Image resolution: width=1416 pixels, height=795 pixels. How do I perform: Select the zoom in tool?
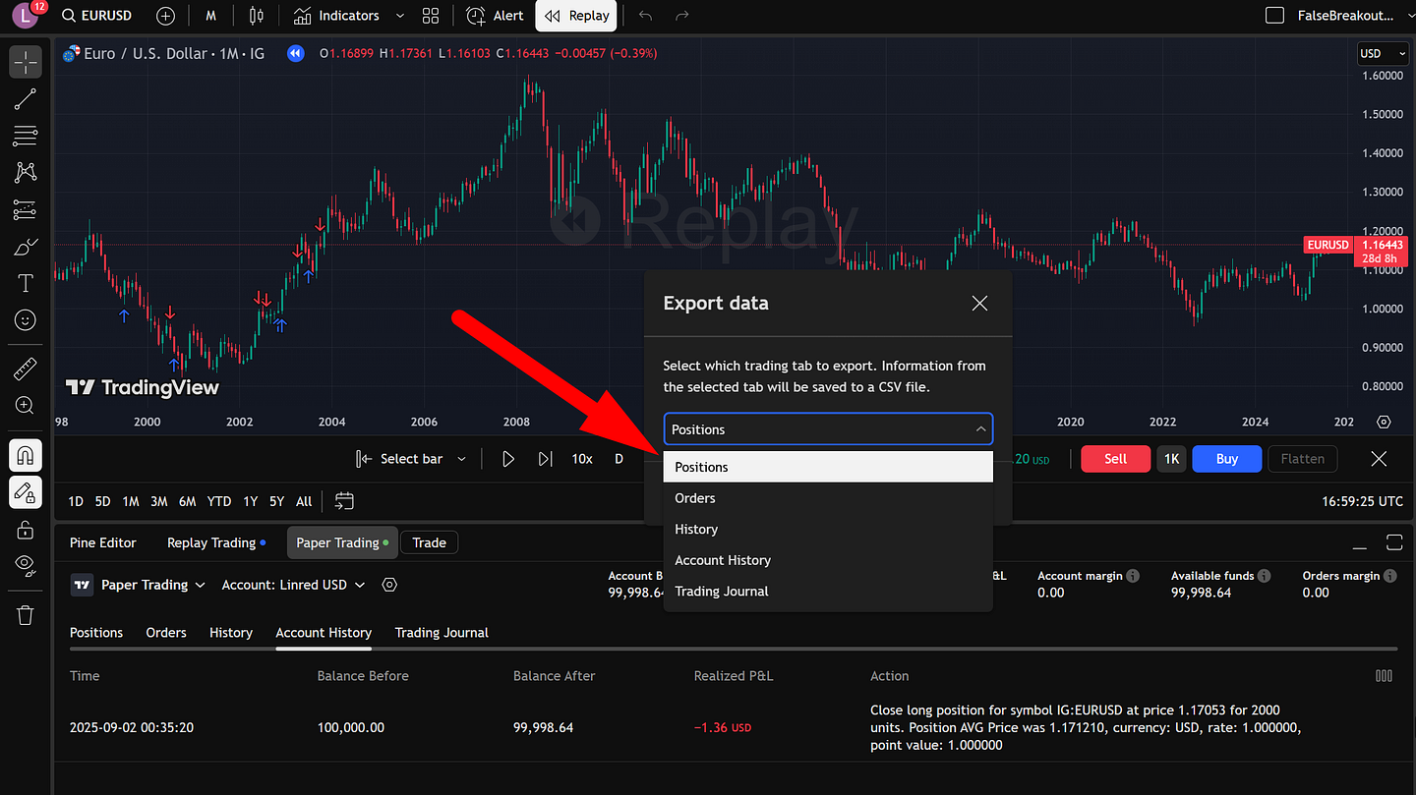[26, 405]
